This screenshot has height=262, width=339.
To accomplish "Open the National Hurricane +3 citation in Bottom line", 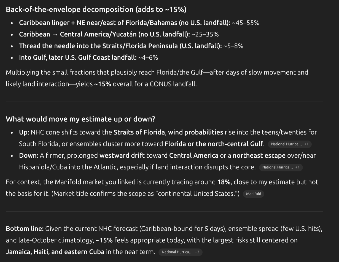I will (180, 252).
